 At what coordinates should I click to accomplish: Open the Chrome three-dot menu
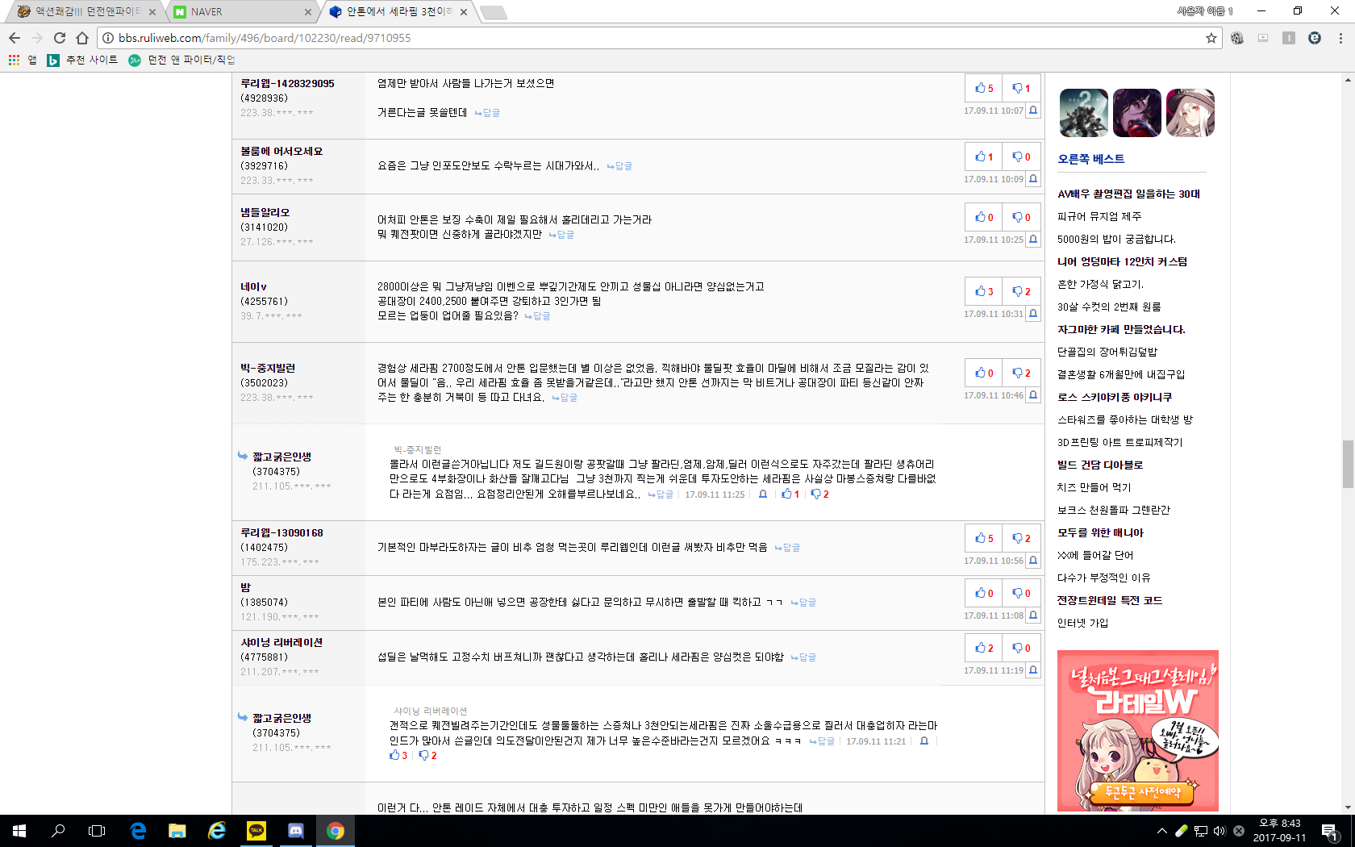click(1340, 38)
